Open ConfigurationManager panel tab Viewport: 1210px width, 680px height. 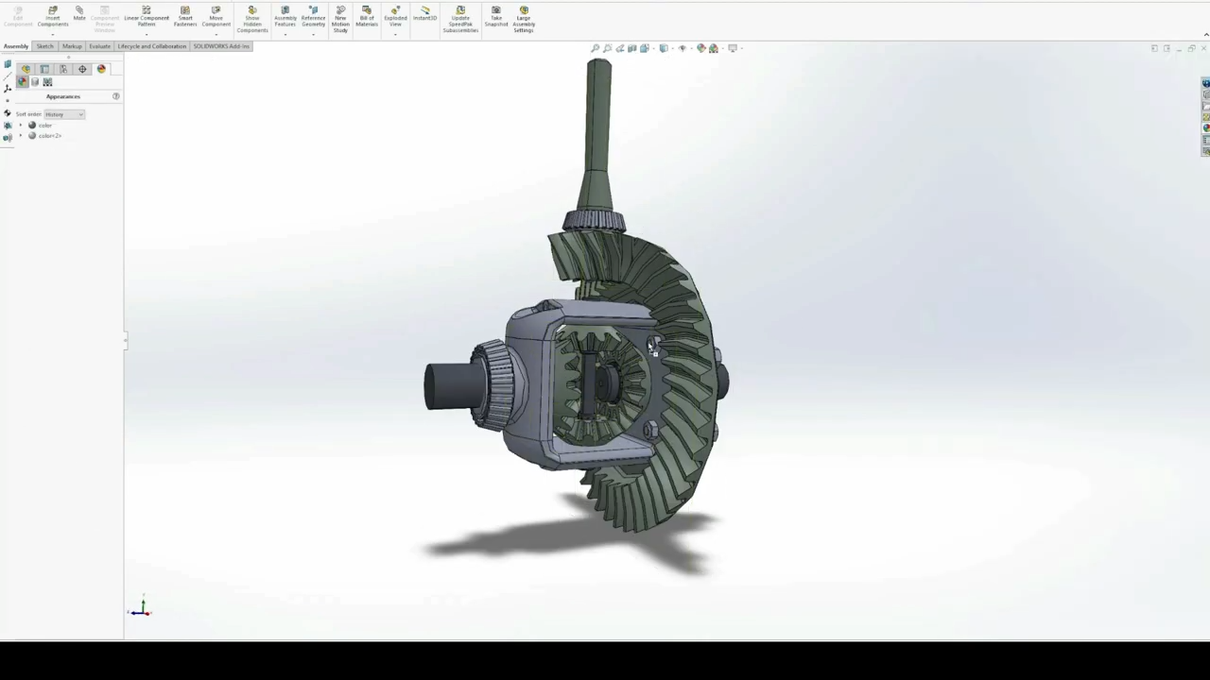click(63, 69)
